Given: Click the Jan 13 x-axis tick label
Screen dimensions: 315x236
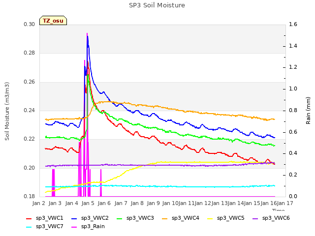Looking at the screenshot, I should [220, 203].
